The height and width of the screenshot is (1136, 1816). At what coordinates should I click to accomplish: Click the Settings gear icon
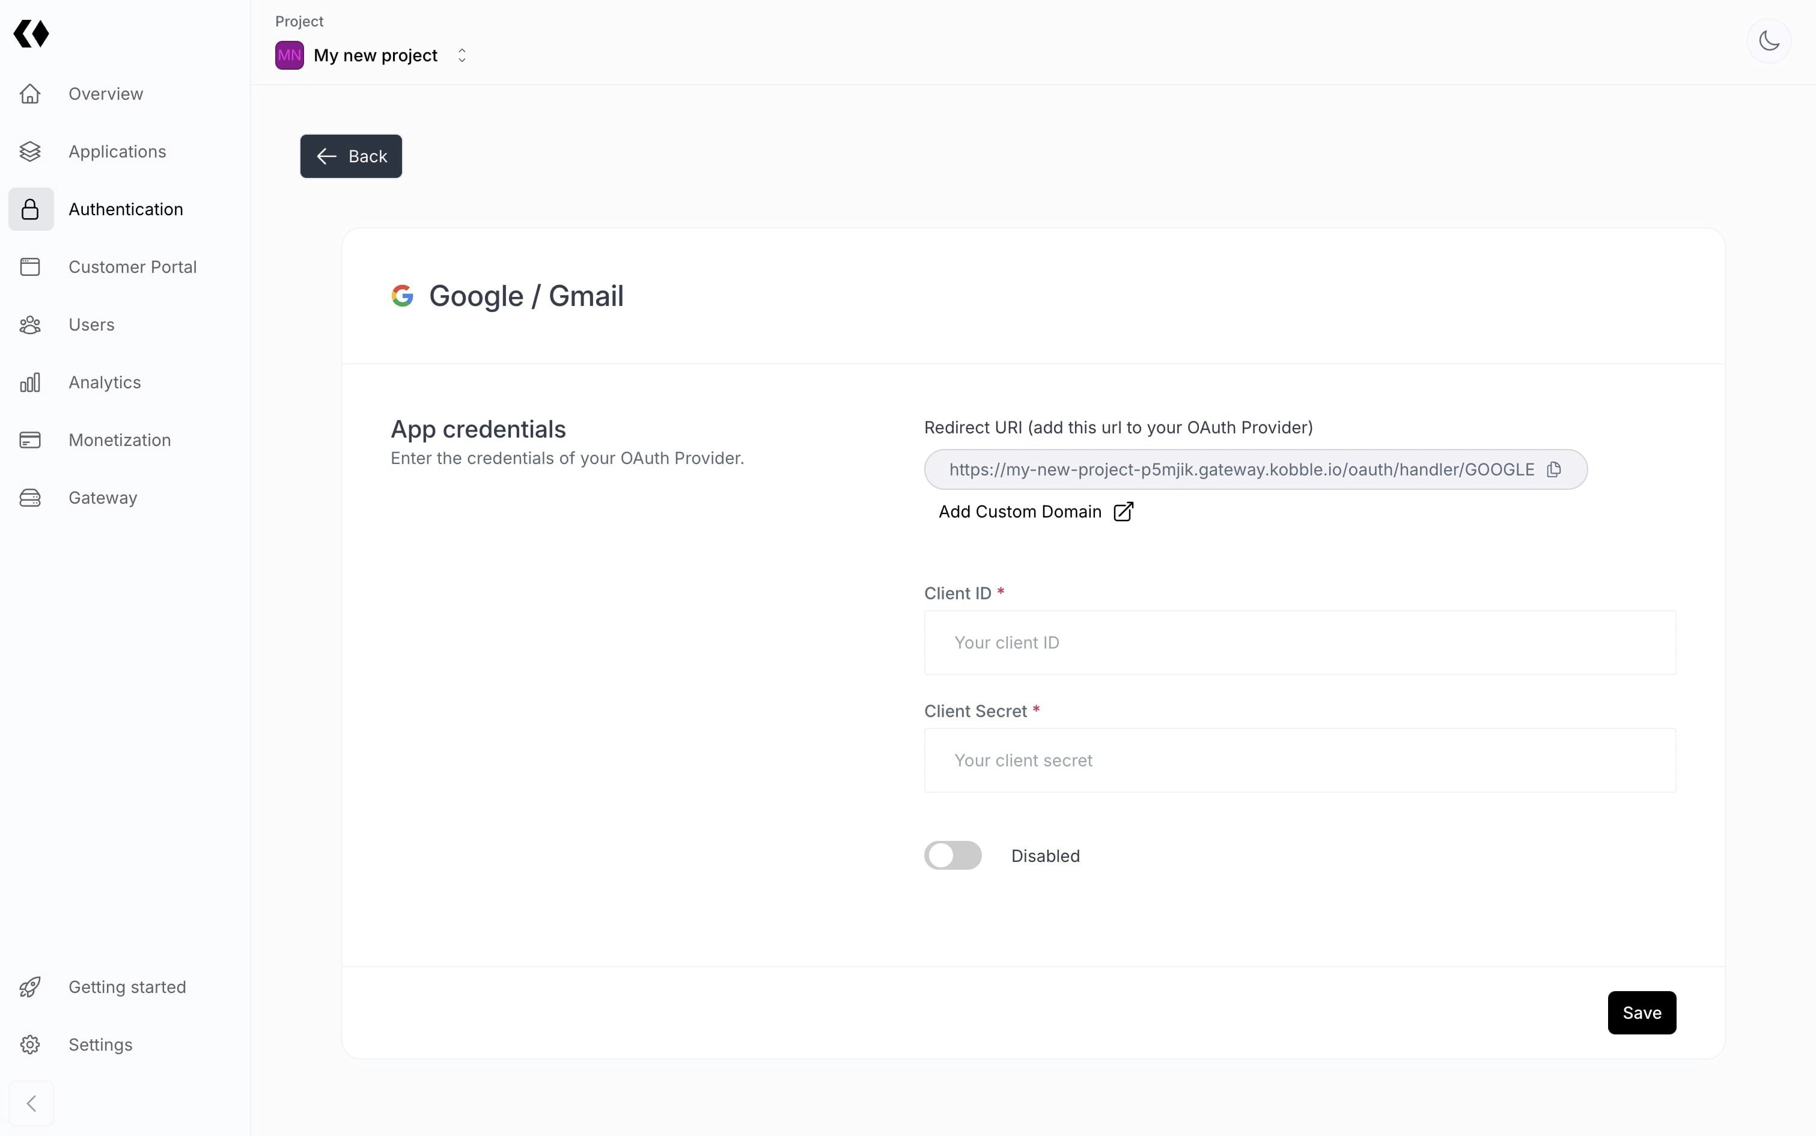(x=30, y=1045)
